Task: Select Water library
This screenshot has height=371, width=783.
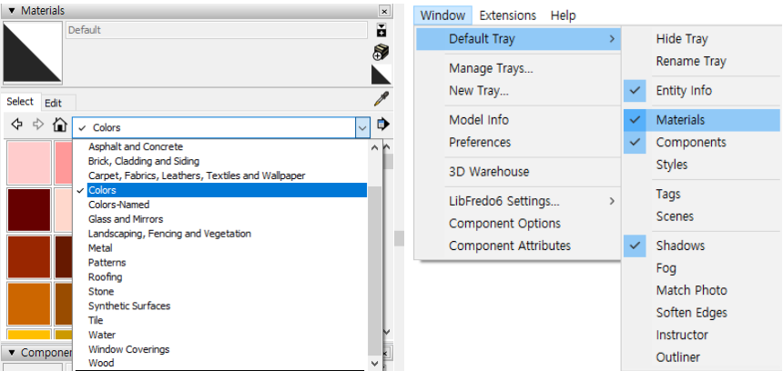Action: pyautogui.click(x=227, y=335)
